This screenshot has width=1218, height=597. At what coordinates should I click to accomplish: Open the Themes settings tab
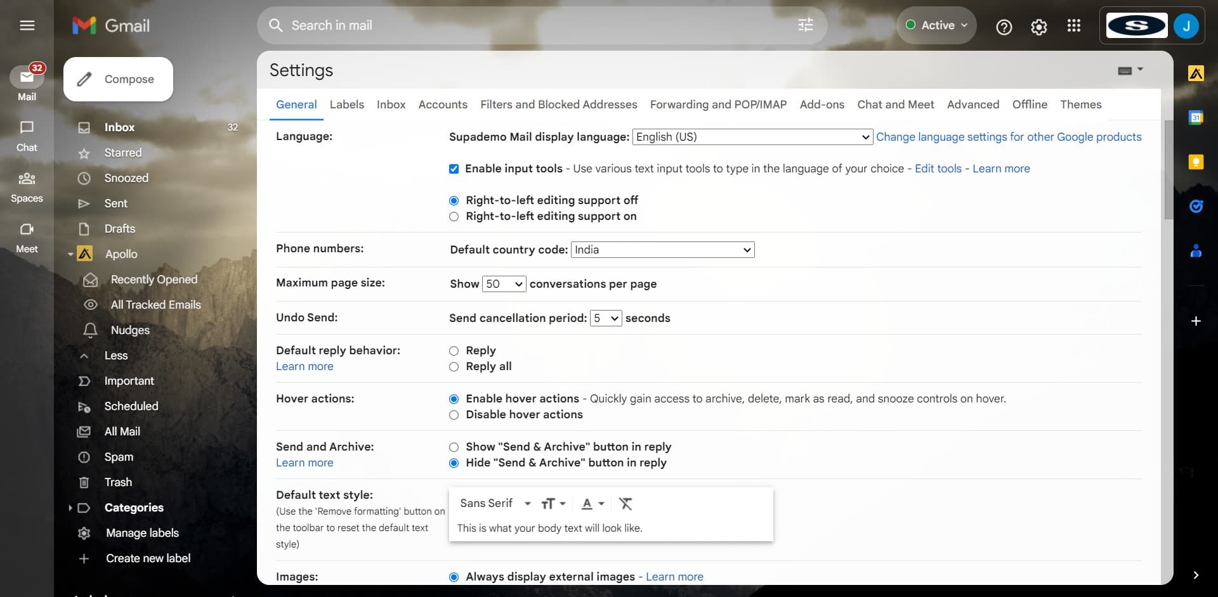click(1081, 105)
